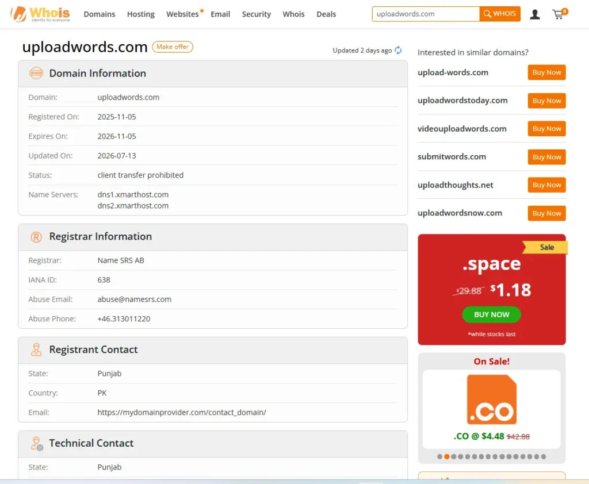
Task: Click the orange WHOIS search button
Action: pos(500,14)
